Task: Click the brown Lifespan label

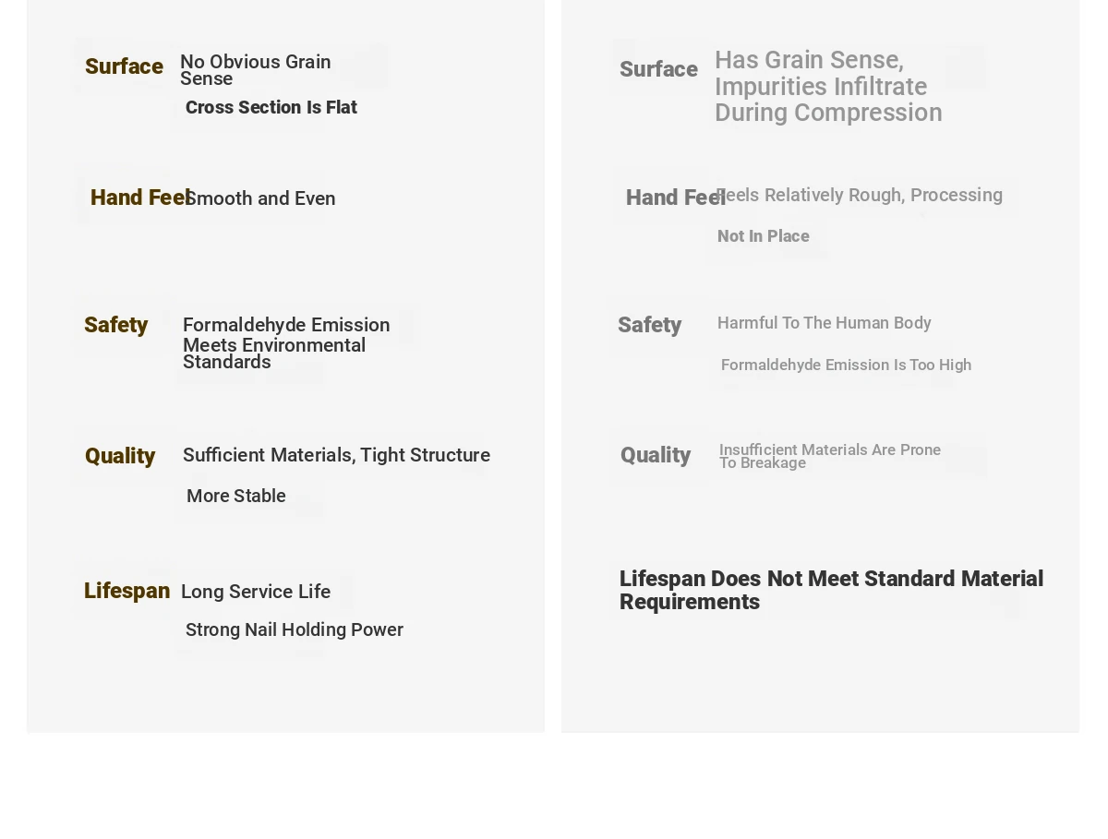Action: coord(126,591)
